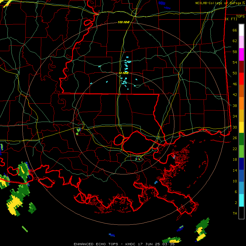
Task: Pick the dark orange legend swatch
Action: (241, 91)
